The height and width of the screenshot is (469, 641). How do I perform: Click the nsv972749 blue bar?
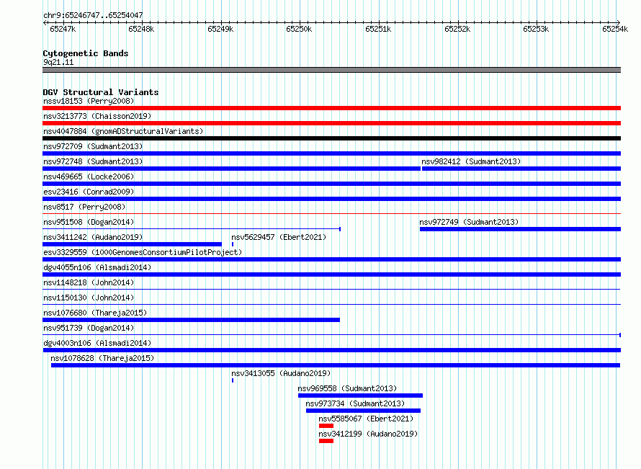coord(521,229)
